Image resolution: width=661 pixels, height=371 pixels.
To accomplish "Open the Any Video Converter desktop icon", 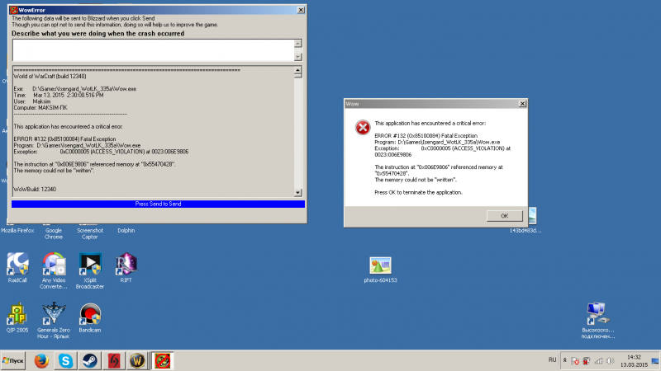I will 54,264.
